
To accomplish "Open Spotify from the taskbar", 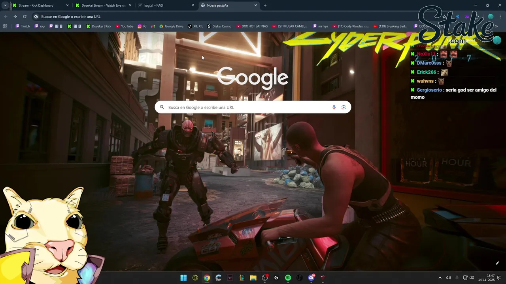I will pyautogui.click(x=288, y=278).
